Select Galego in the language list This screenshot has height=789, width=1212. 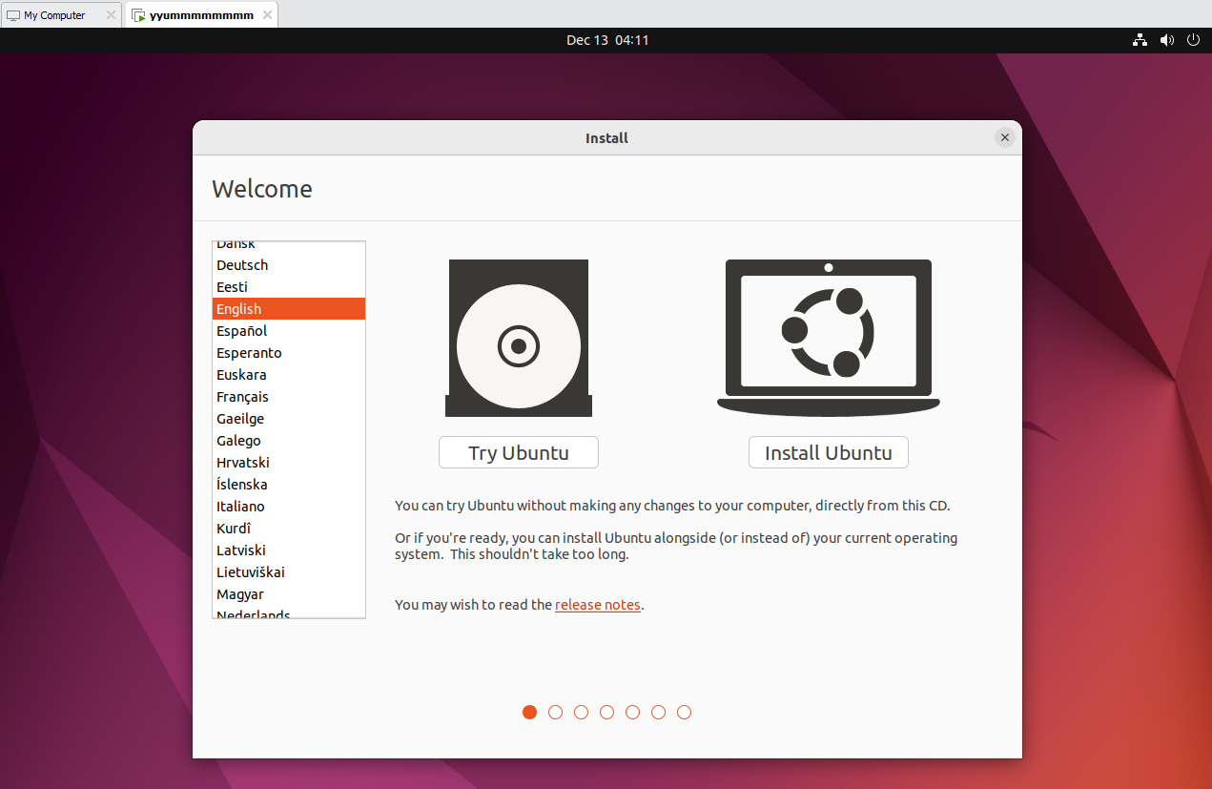click(x=289, y=441)
